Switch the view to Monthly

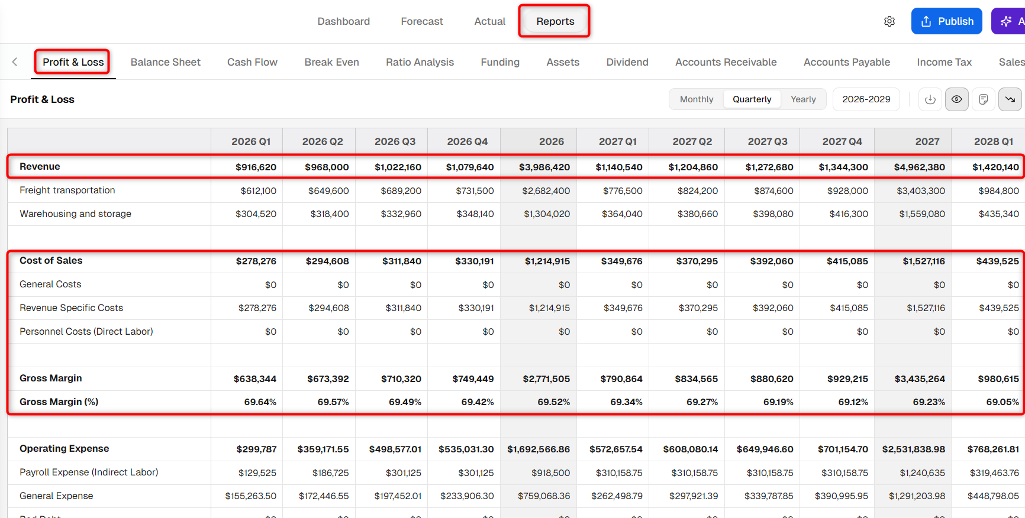(x=697, y=99)
